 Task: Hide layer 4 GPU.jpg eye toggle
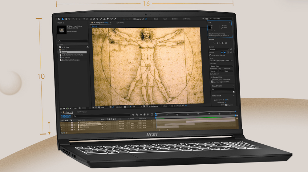tap(62, 130)
